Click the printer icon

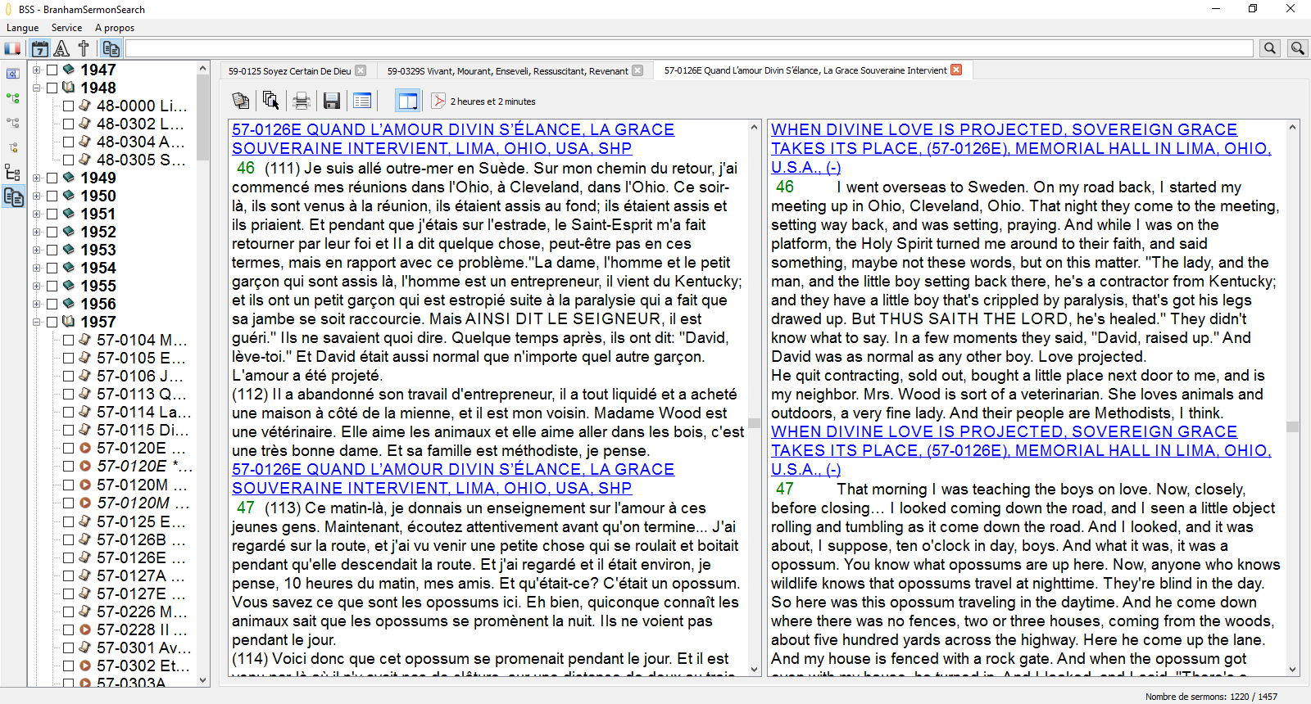[x=302, y=101]
